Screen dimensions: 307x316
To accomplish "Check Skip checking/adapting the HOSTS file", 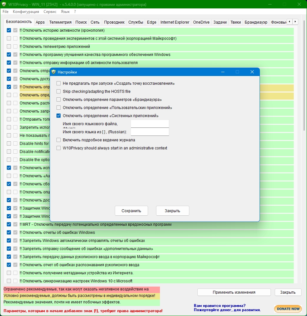I will pyautogui.click(x=58, y=92).
